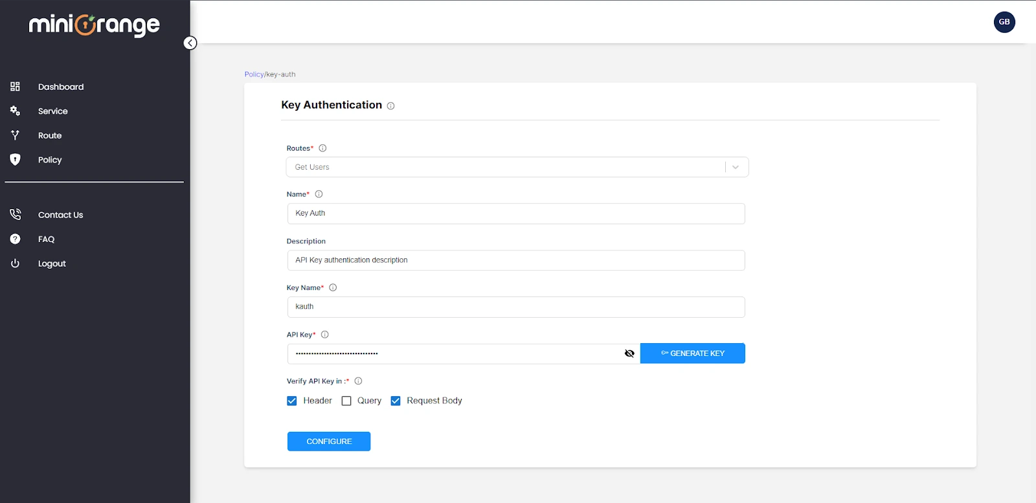Screen dimensions: 1036x503
Task: Open the Routes dropdown arrow
Action: click(x=736, y=167)
